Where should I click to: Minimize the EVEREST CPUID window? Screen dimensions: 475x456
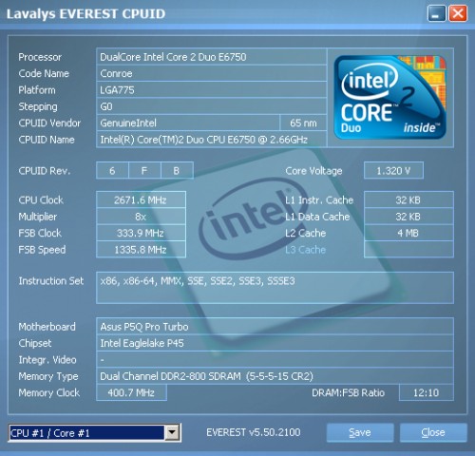(x=436, y=14)
